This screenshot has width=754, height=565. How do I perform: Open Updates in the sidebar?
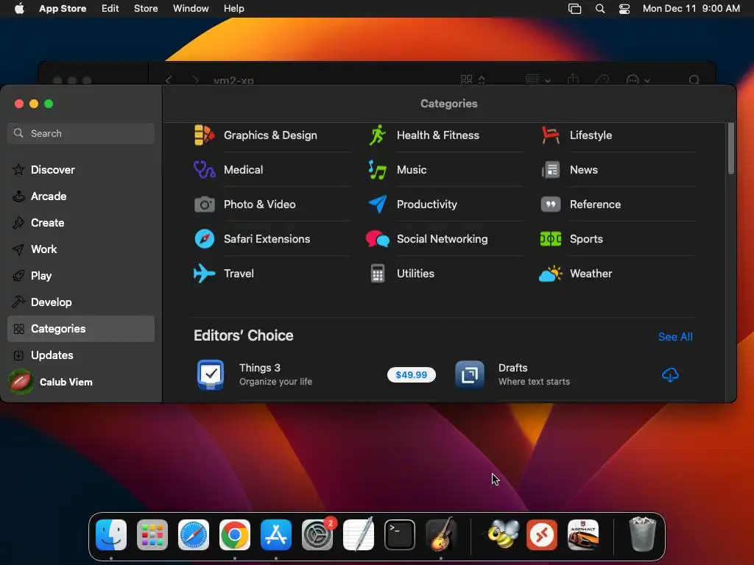click(x=81, y=355)
